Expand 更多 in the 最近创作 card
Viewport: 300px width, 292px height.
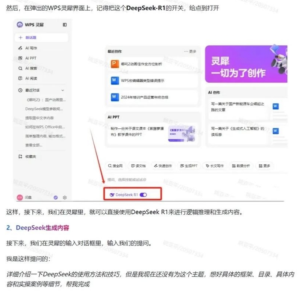190,51
